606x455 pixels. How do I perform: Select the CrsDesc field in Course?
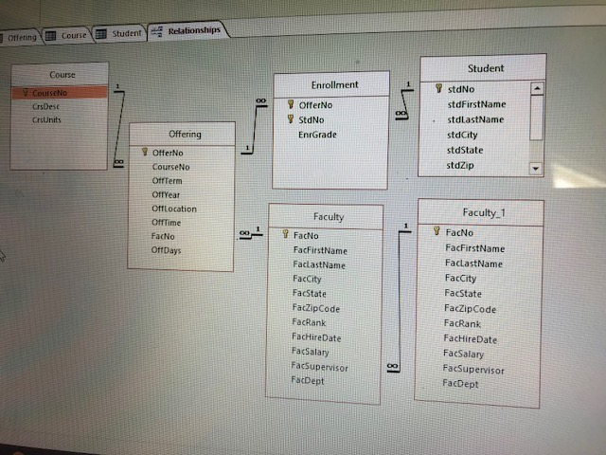pyautogui.click(x=46, y=106)
